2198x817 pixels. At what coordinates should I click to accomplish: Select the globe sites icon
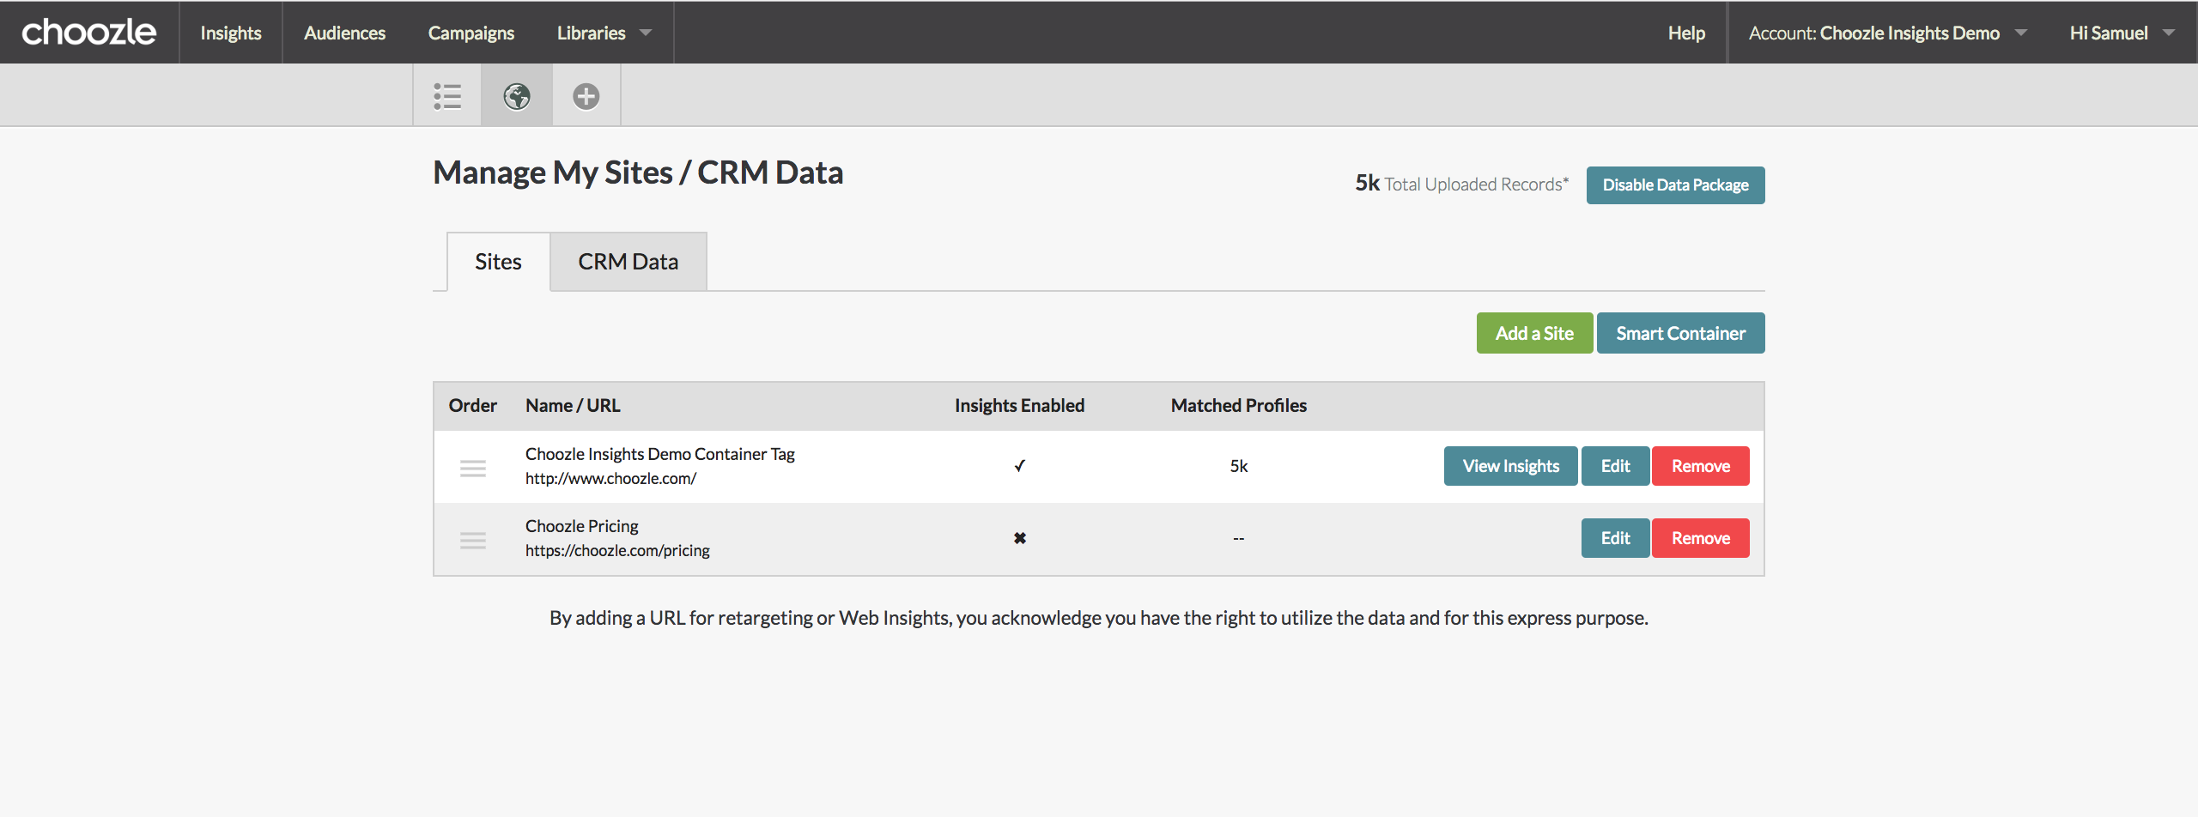[x=517, y=96]
